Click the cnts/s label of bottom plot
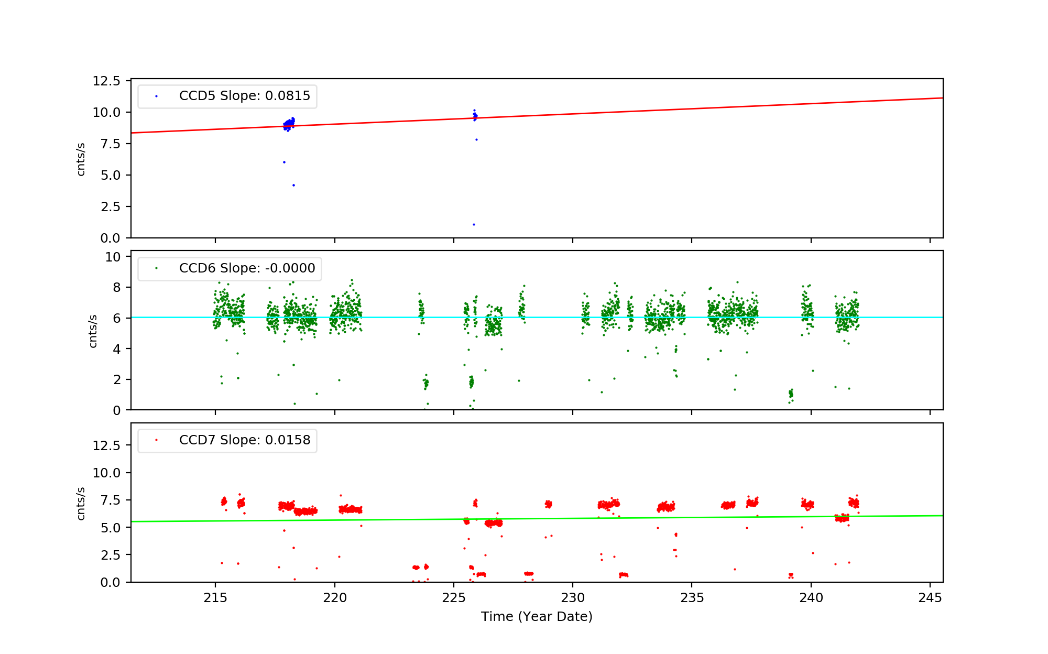The width and height of the screenshot is (1048, 654). [81, 504]
